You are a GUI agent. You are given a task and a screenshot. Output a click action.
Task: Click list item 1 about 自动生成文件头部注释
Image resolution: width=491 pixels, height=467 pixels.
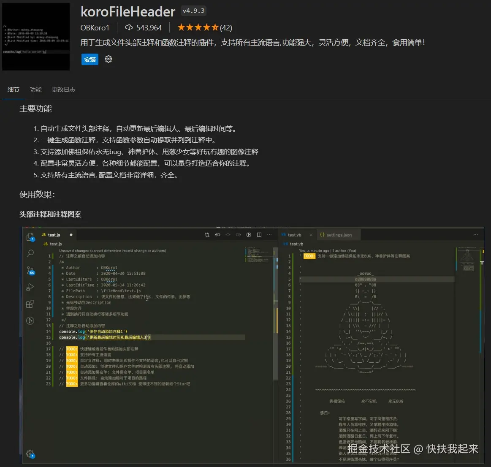click(x=136, y=129)
